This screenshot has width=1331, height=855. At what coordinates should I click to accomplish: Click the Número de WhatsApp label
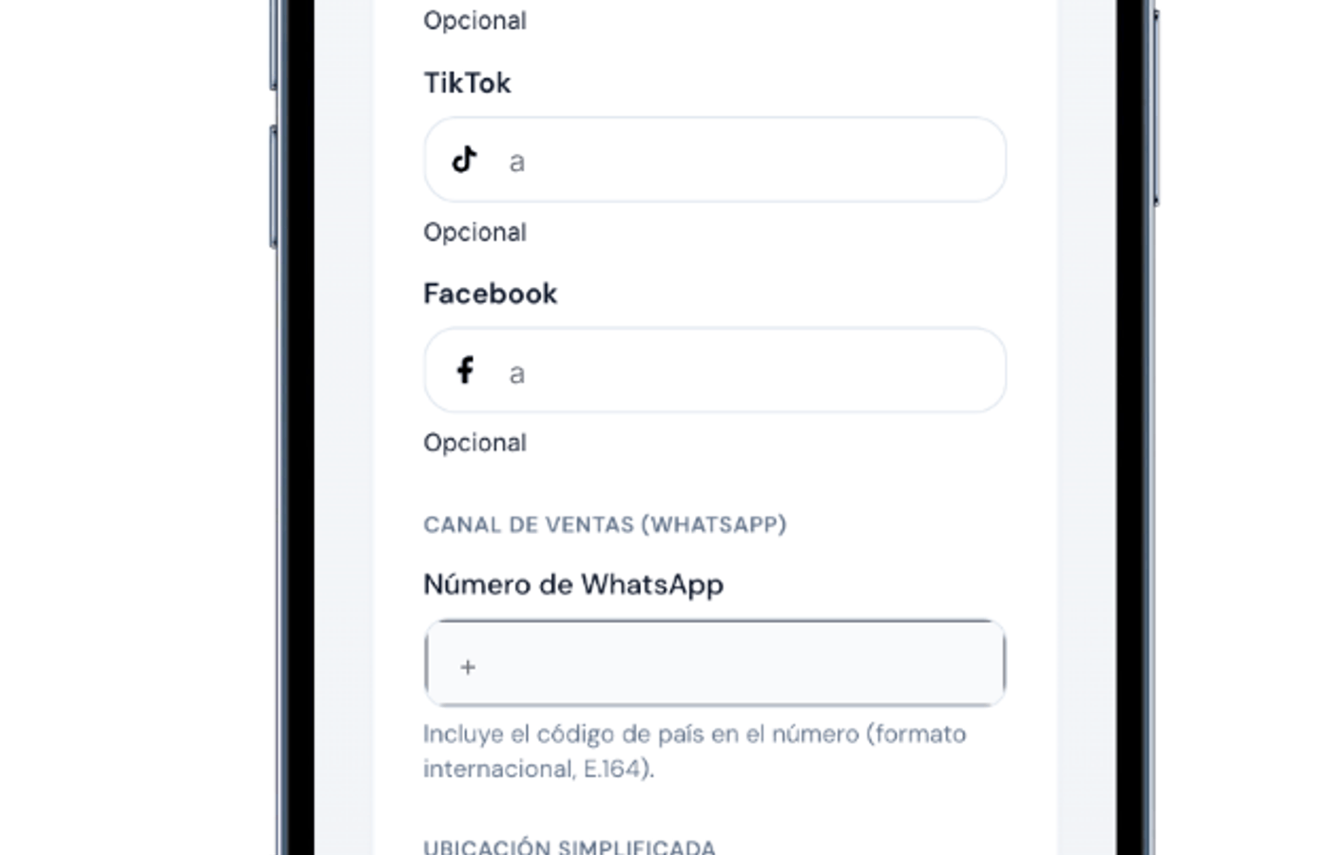click(x=572, y=584)
